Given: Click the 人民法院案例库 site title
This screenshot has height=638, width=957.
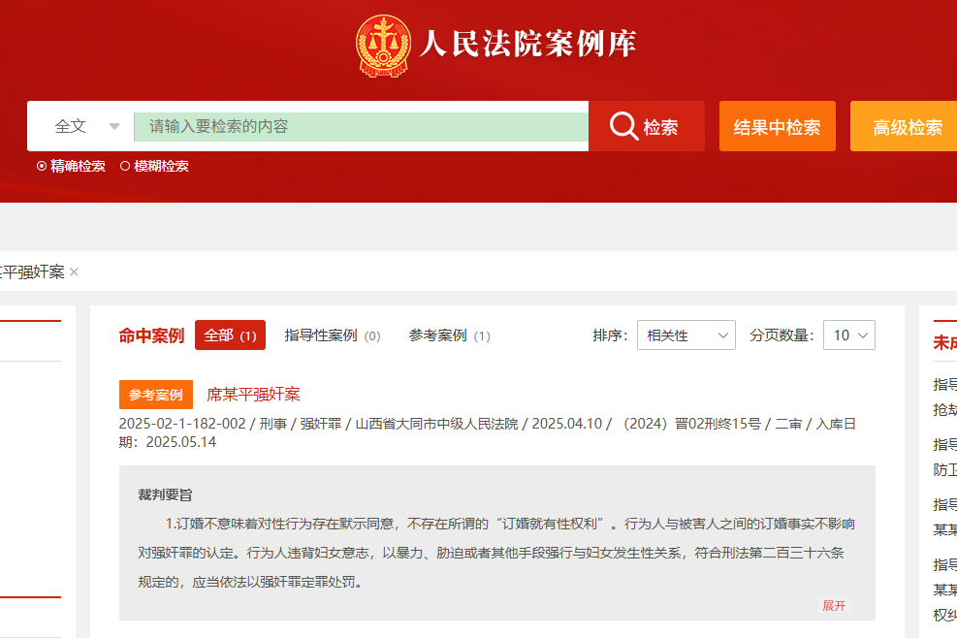Looking at the screenshot, I should click(527, 44).
